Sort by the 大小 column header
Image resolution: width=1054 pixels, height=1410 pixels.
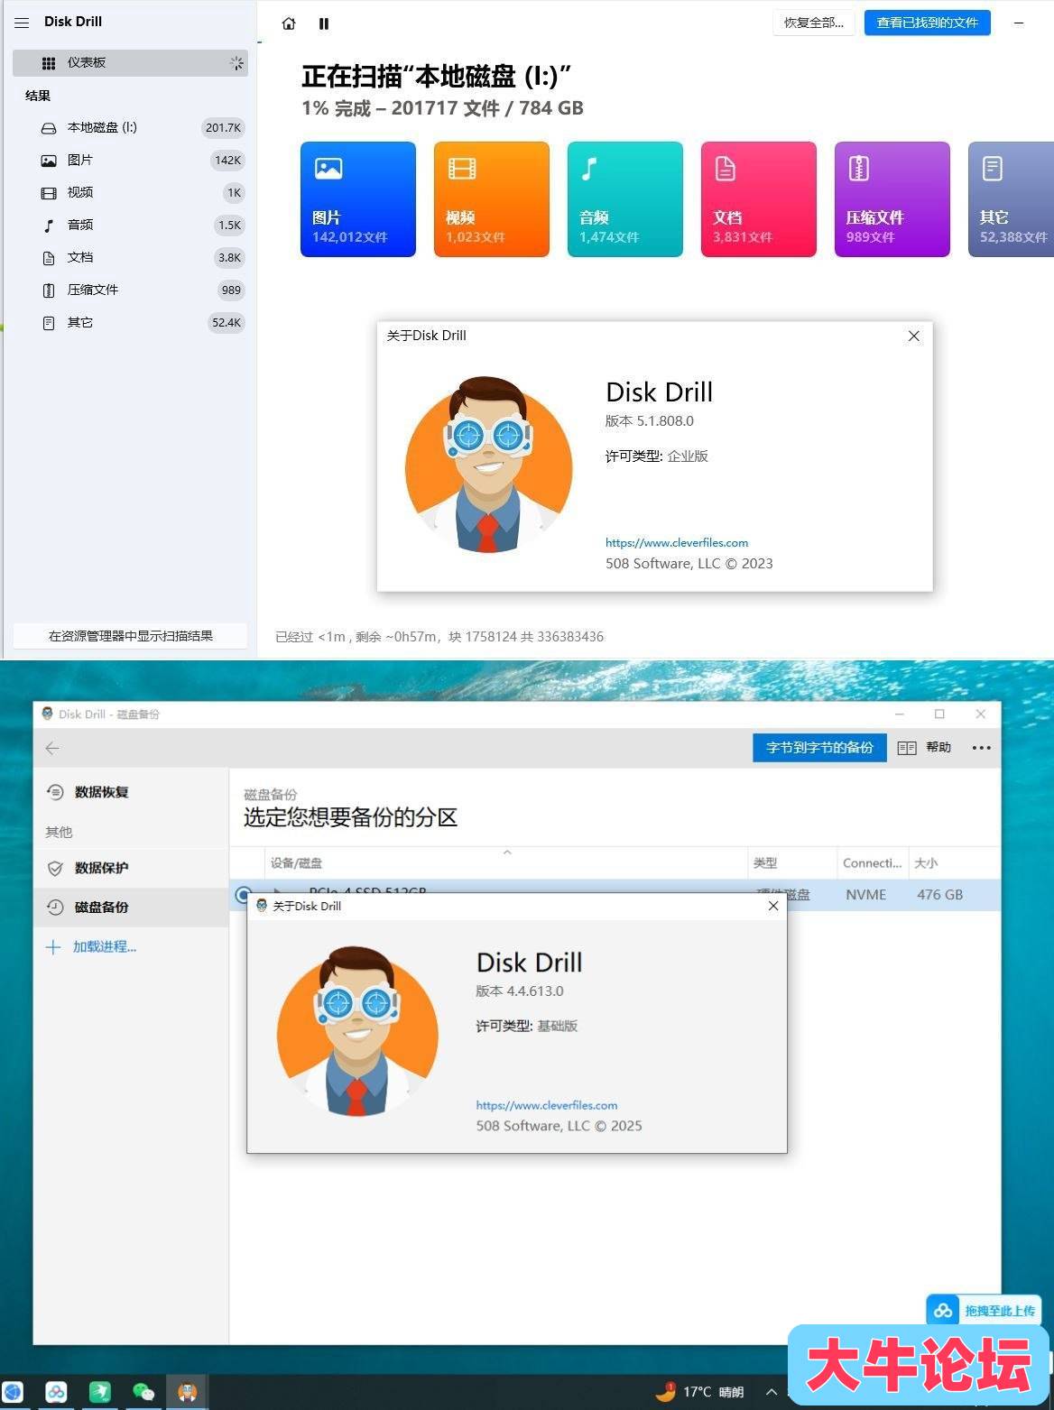(954, 863)
